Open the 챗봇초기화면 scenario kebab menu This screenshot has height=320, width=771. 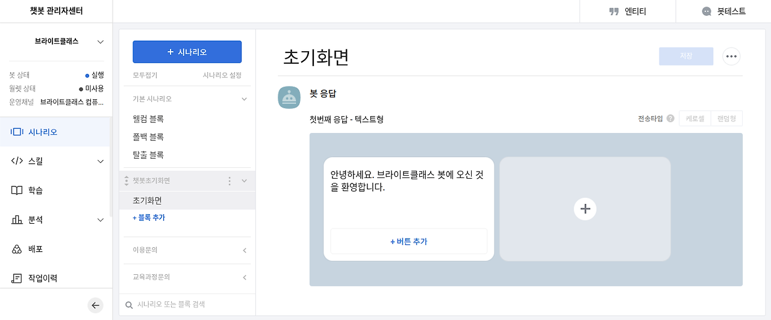coord(229,180)
